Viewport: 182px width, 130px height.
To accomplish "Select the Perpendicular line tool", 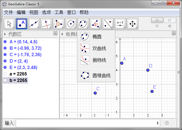I will (x=46, y=24).
